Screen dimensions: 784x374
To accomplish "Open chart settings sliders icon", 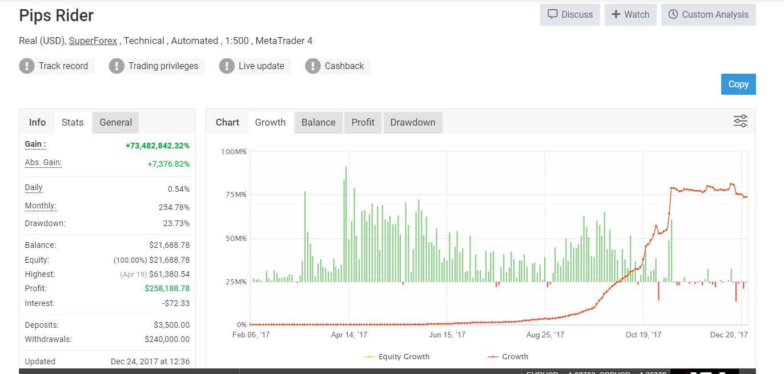I will click(x=740, y=121).
